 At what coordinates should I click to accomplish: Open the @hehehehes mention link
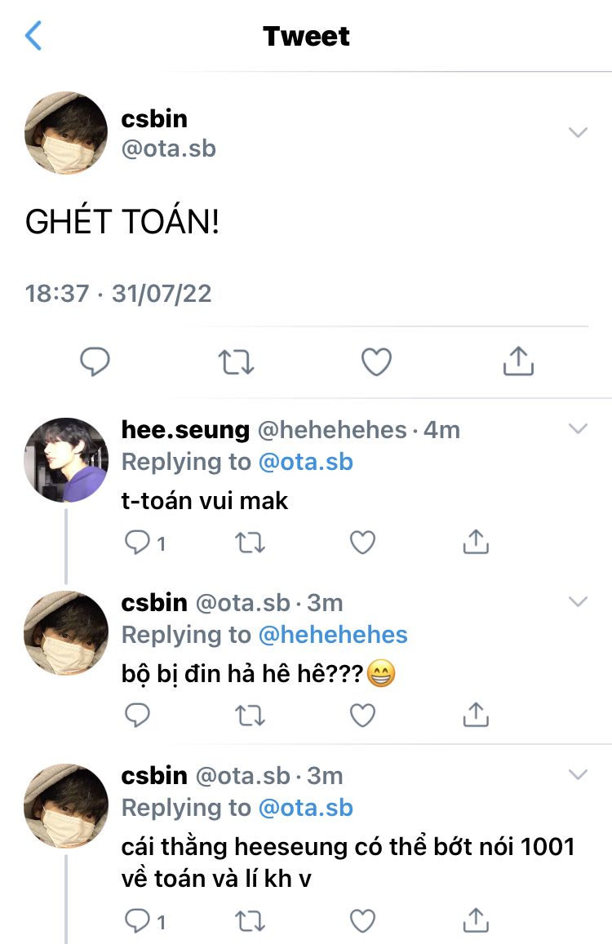pos(333,635)
